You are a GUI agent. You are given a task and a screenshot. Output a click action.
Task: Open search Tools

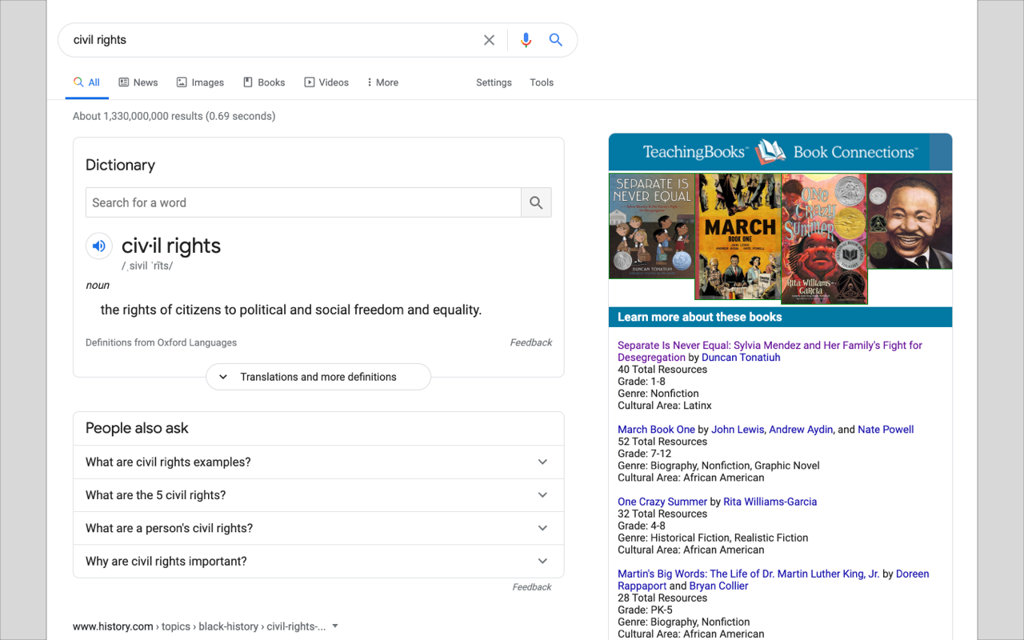[542, 82]
